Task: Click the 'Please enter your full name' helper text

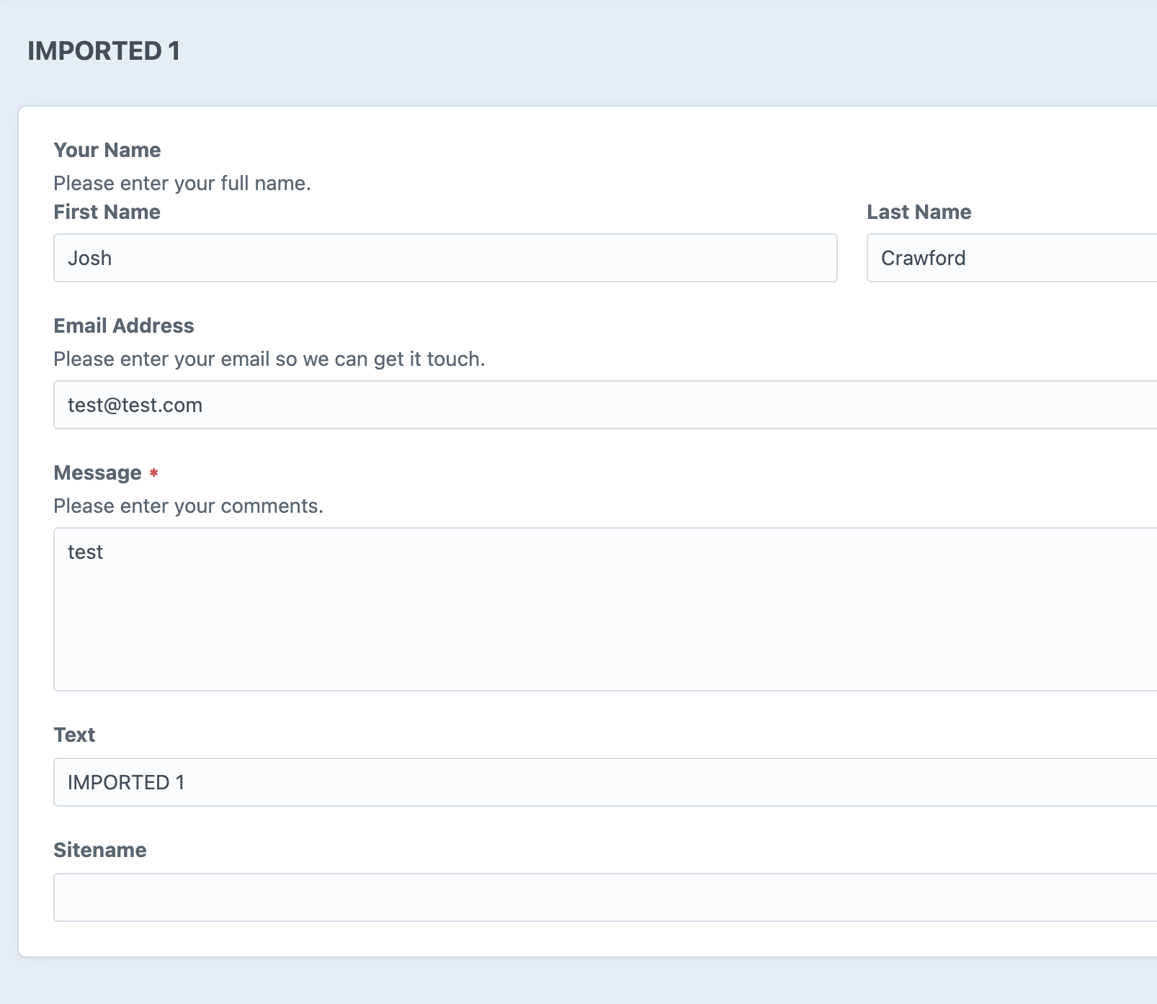Action: point(182,184)
